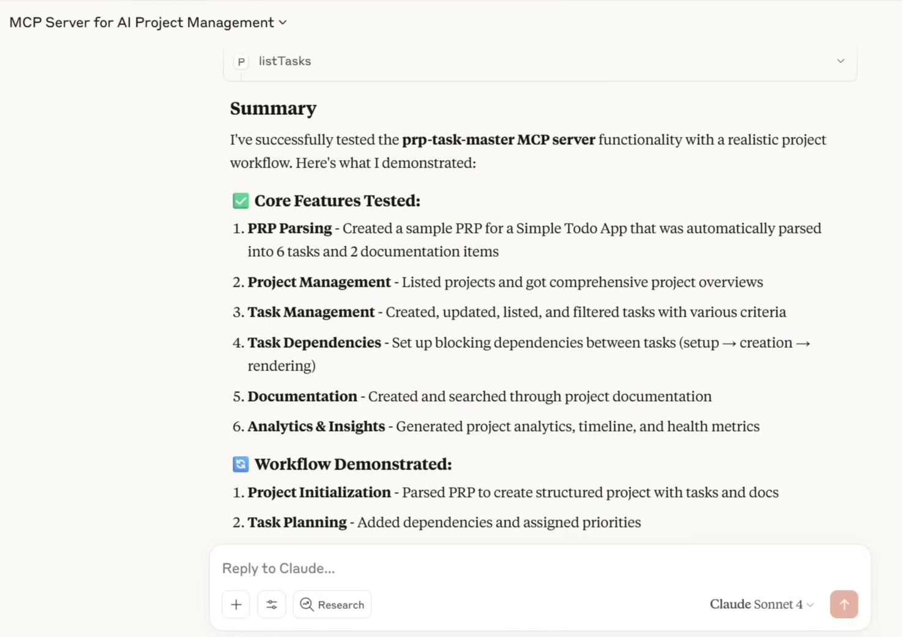
Task: Click the MCP Server for AI Project Management title
Action: 141,23
